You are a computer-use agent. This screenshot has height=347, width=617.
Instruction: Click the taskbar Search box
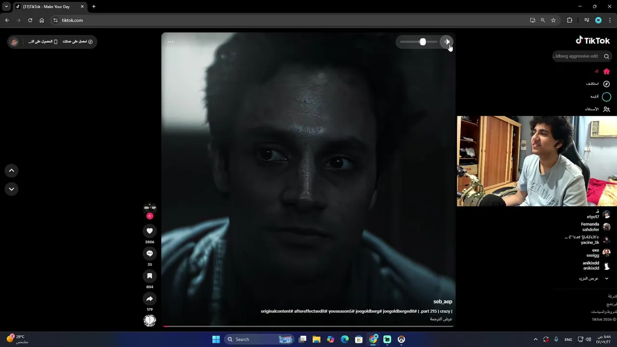pyautogui.click(x=259, y=339)
